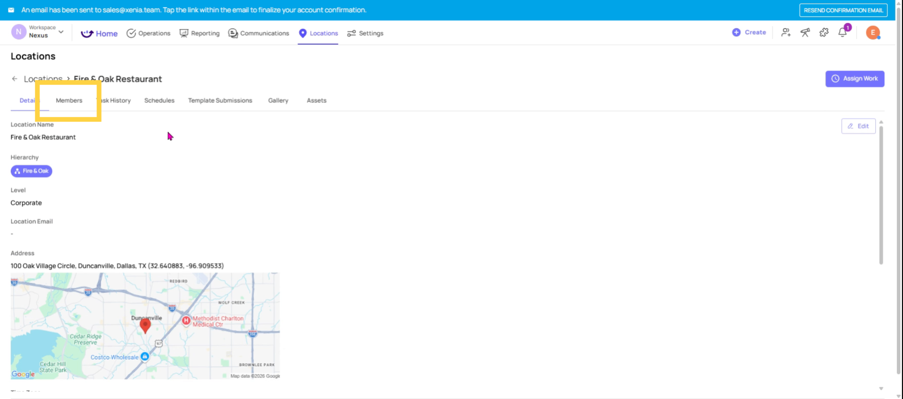Image resolution: width=903 pixels, height=399 pixels.
Task: Open the Operations menu
Action: [149, 33]
